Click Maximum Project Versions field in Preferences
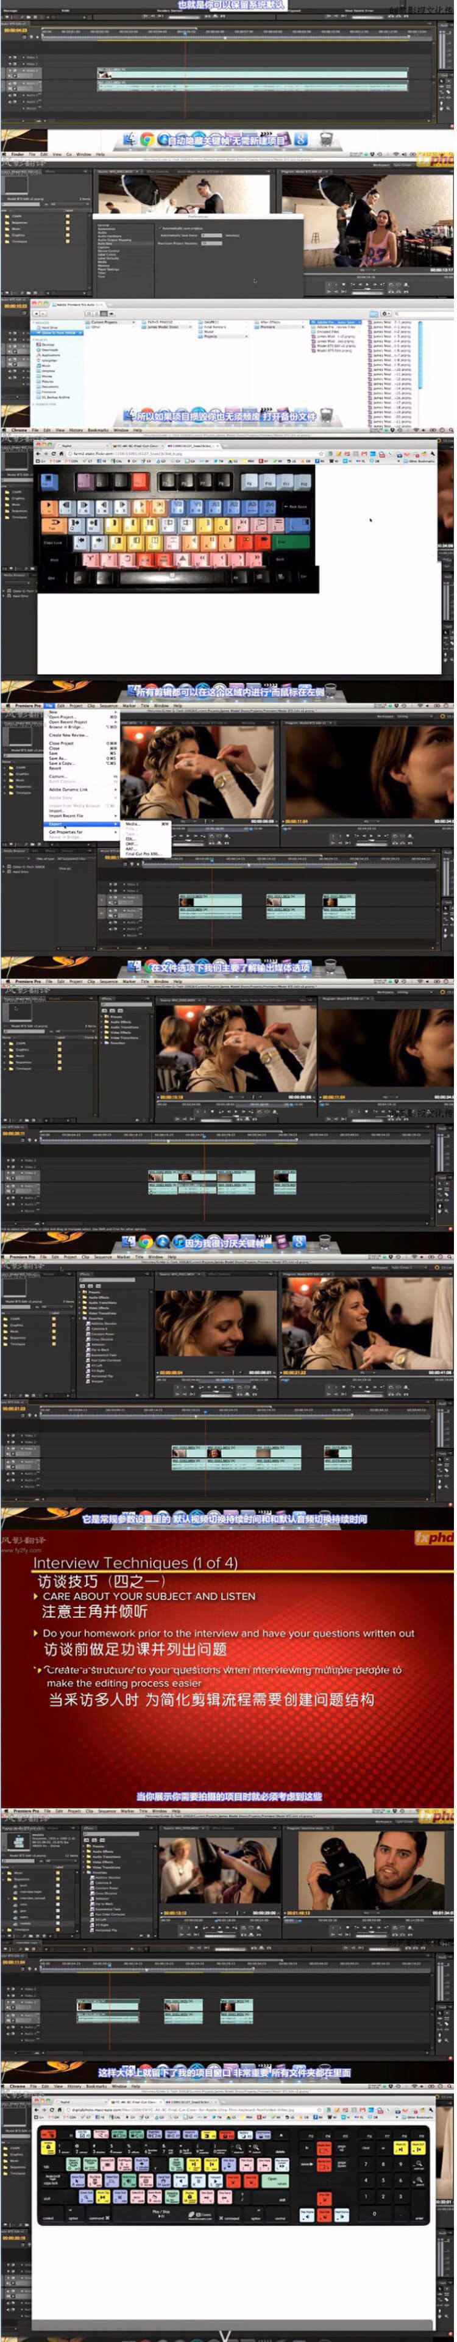The height and width of the screenshot is (2342, 457). [x=211, y=243]
